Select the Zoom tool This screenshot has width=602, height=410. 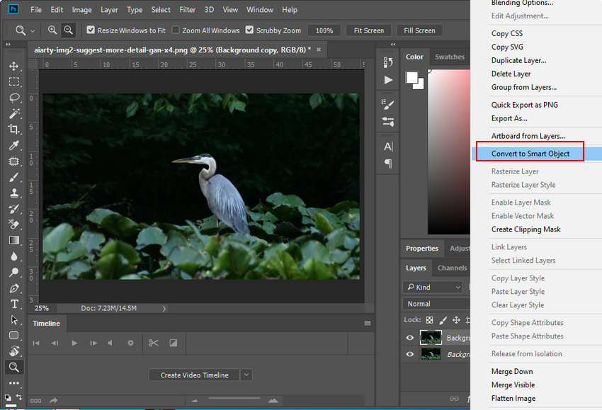(x=14, y=367)
